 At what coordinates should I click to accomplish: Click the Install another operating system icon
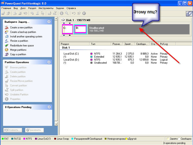7,37
